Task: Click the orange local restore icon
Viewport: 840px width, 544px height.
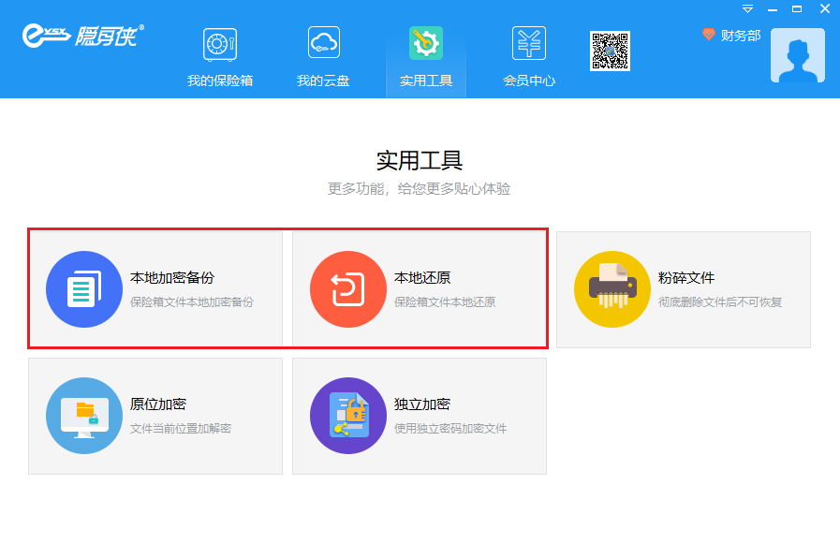Action: 348,289
